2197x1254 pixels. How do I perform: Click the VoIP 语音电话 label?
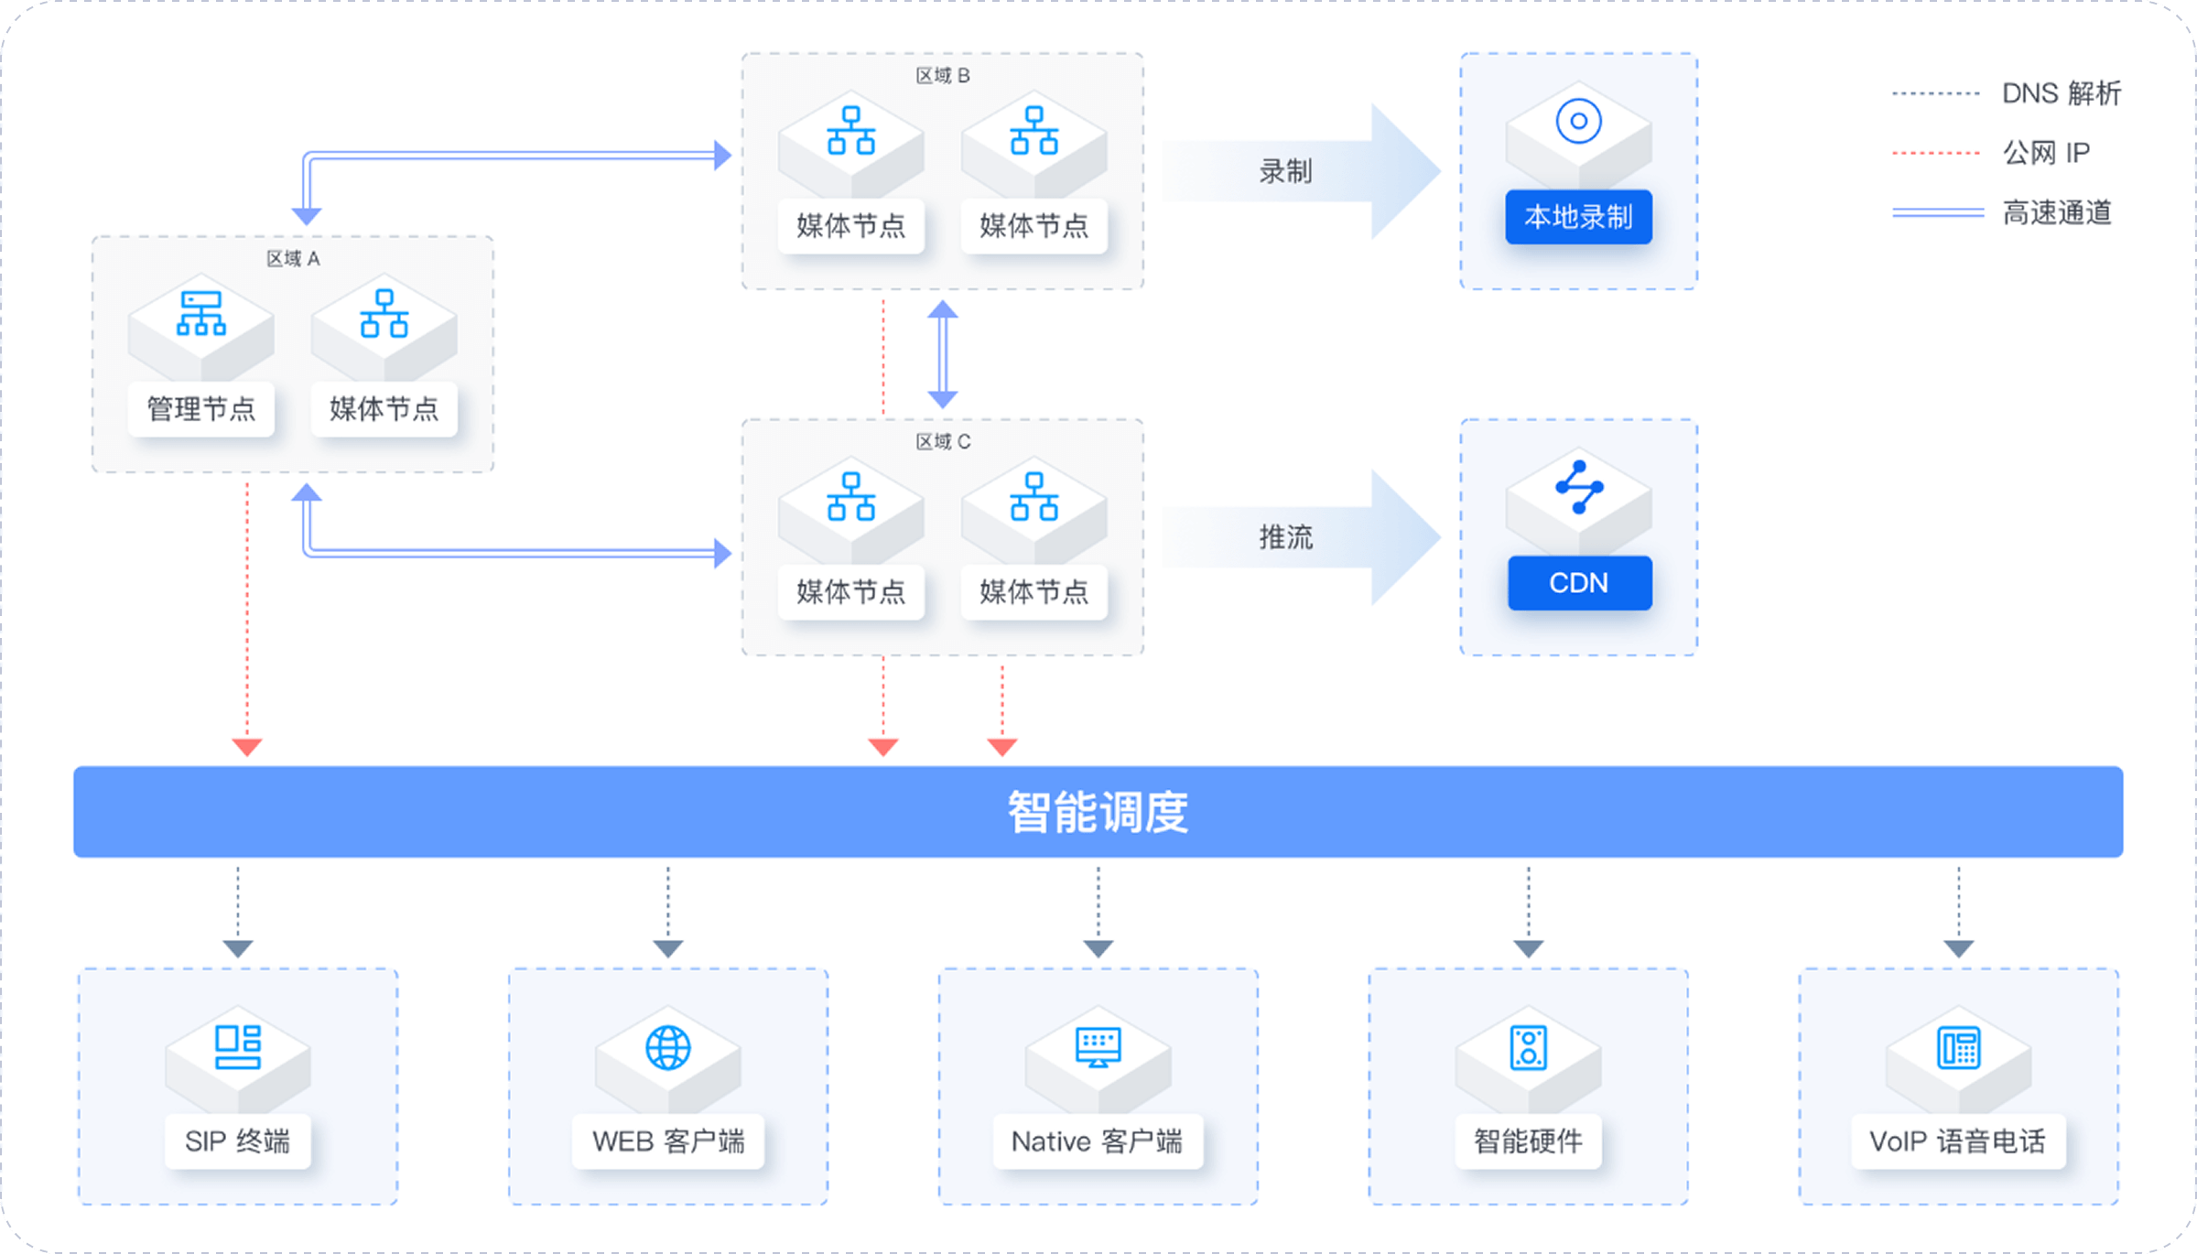point(1958,1141)
